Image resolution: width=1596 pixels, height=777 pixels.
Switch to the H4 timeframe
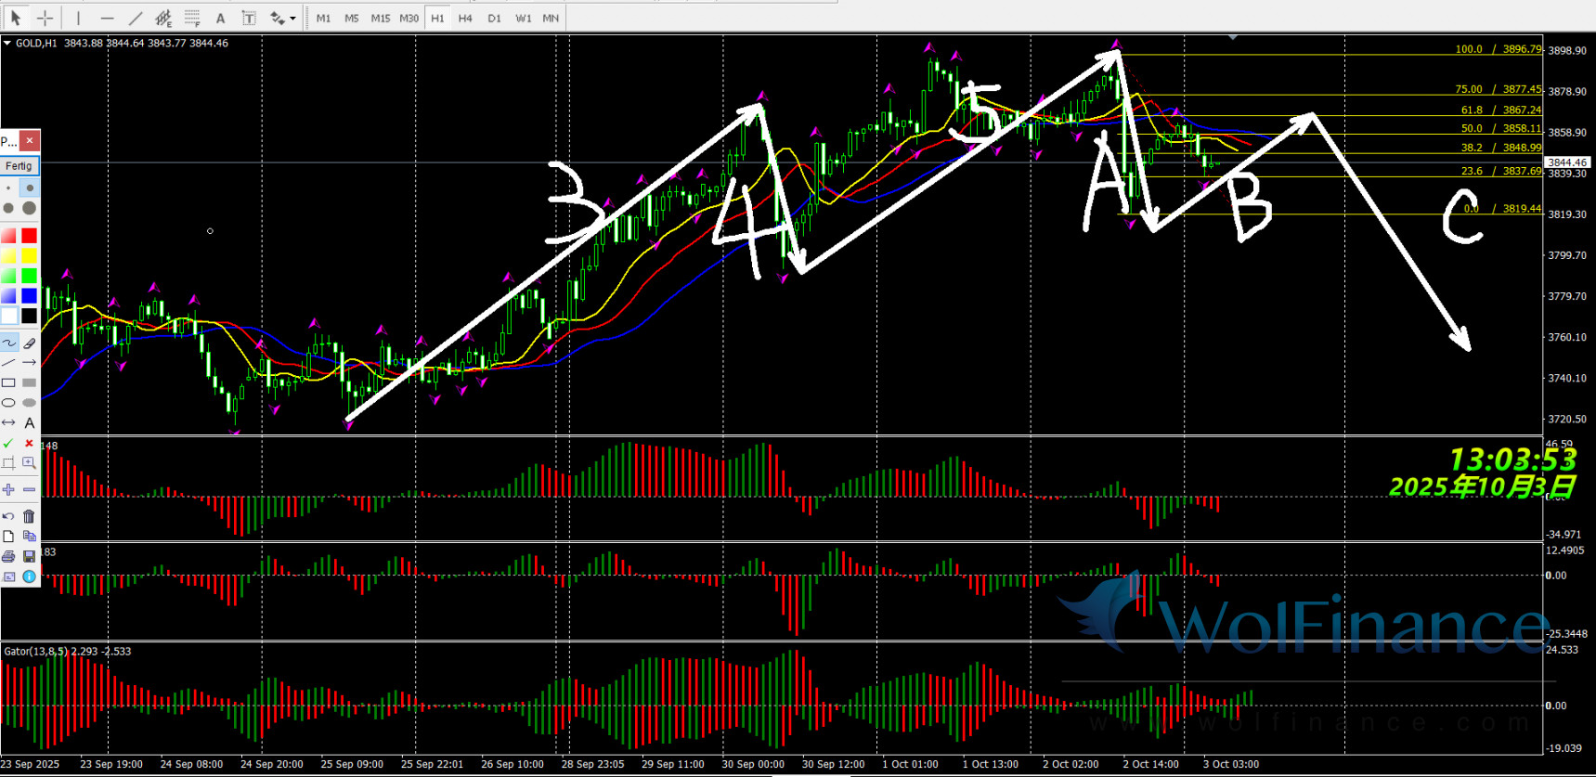[x=465, y=18]
